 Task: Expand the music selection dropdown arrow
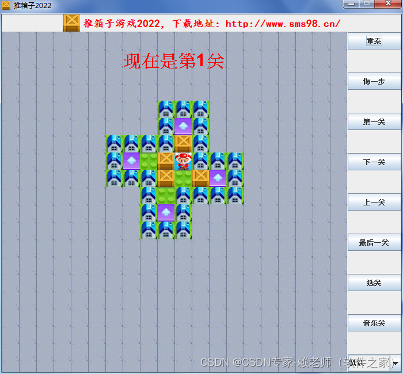point(396,363)
